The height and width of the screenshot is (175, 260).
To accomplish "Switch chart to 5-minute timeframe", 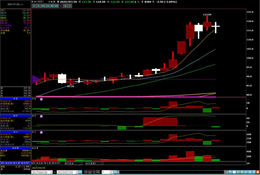I will (x=38, y=6).
